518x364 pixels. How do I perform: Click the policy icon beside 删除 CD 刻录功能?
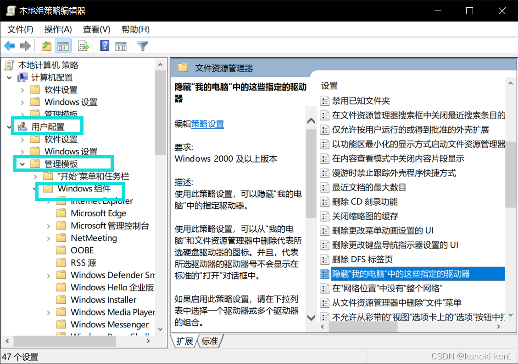pyautogui.click(x=325, y=202)
